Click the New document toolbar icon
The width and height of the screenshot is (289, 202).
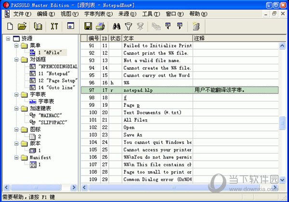[x=10, y=26]
